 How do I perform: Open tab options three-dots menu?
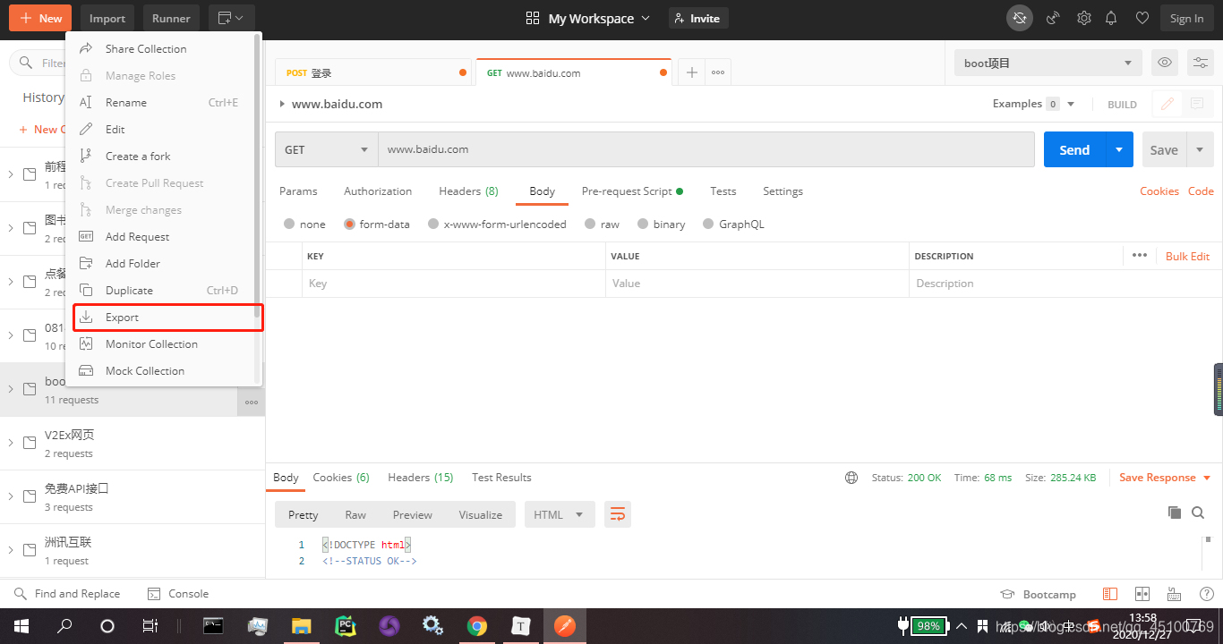718,72
